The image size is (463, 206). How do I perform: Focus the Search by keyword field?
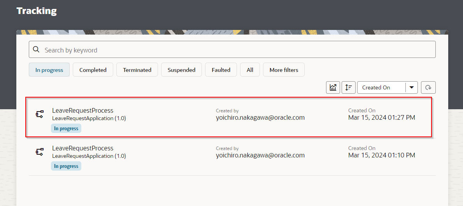(x=233, y=50)
